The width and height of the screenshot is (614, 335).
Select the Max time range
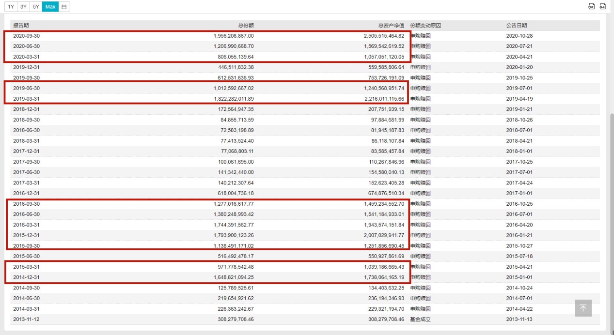point(50,7)
